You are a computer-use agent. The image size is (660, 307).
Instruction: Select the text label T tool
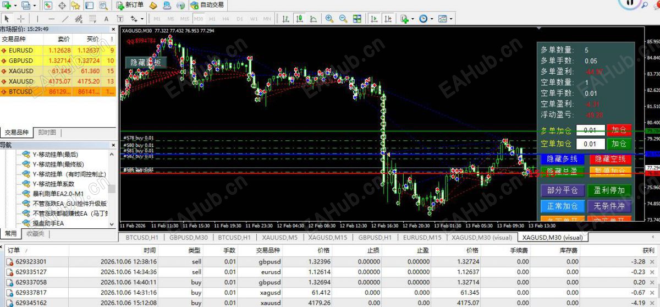120,19
